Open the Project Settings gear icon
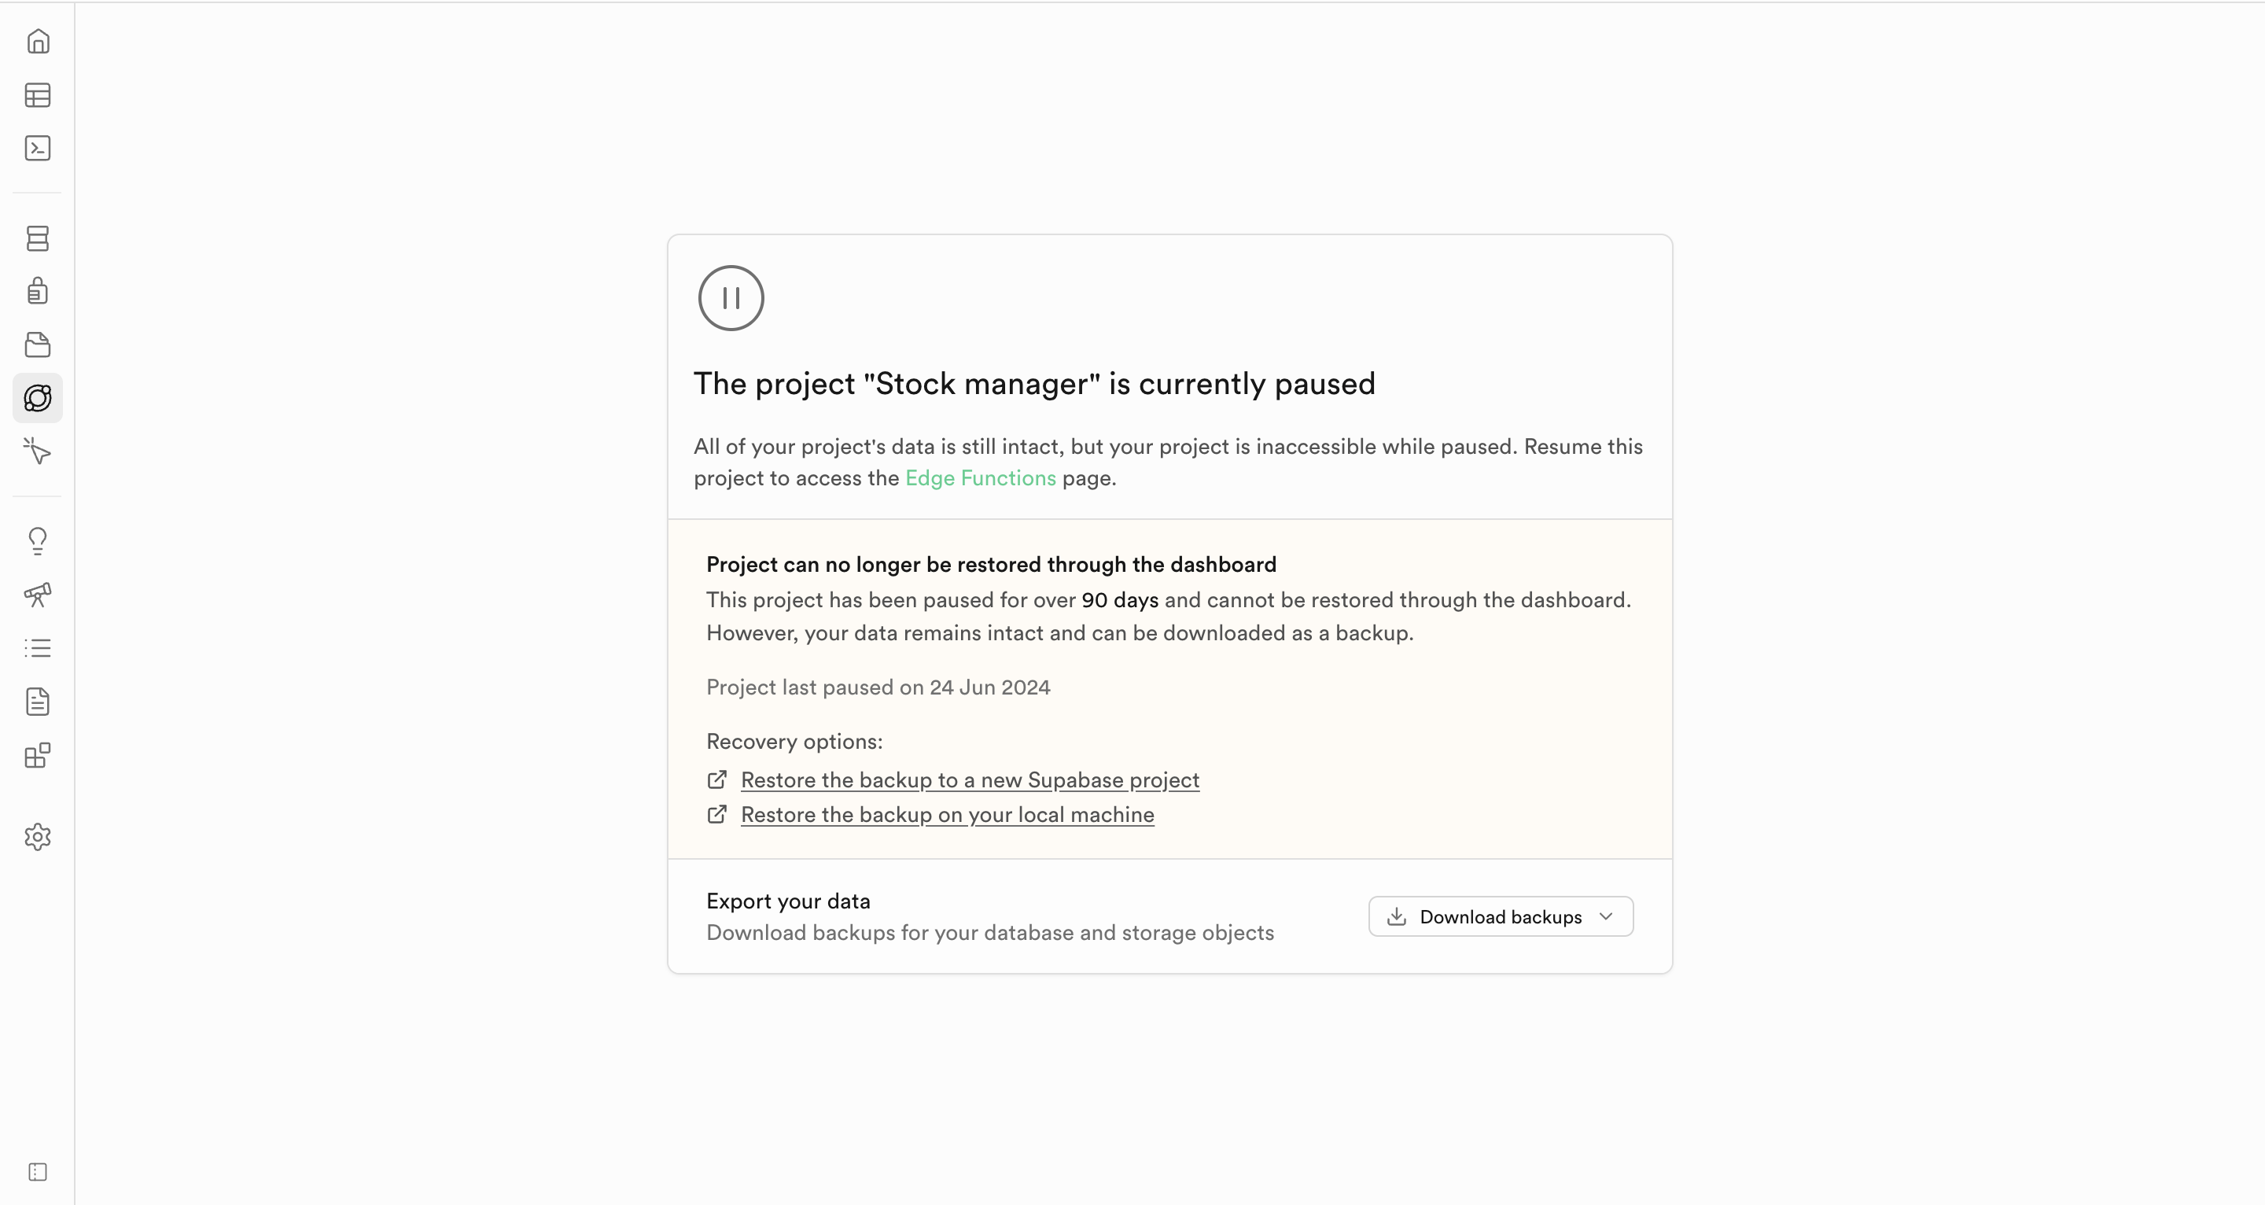 tap(38, 836)
